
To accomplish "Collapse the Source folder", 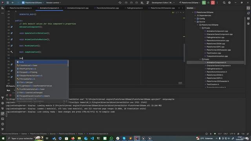I will (195, 22).
